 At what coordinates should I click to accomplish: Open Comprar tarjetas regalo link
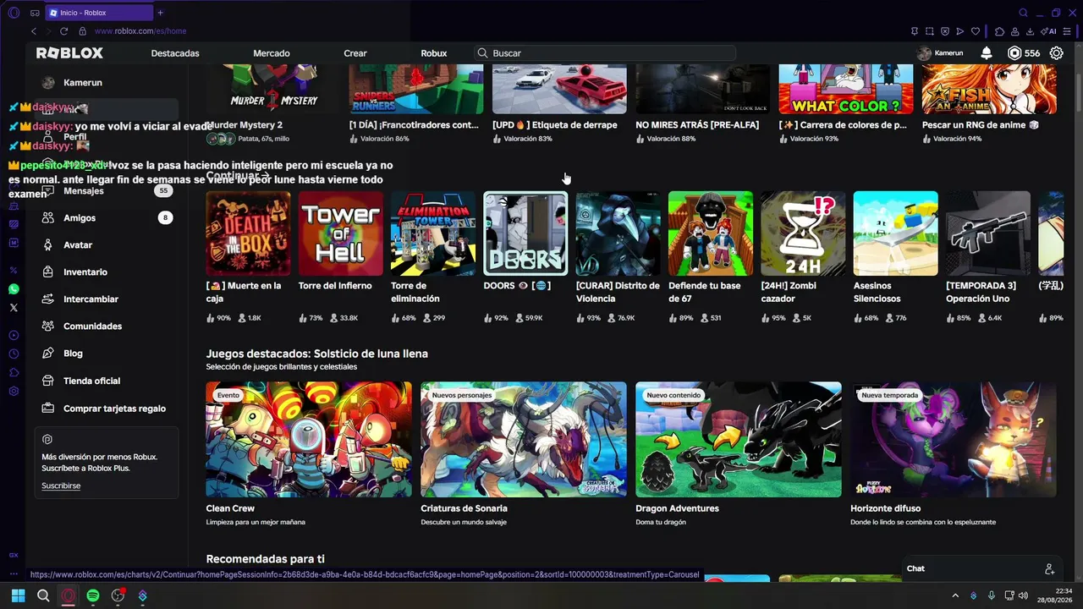click(107, 409)
